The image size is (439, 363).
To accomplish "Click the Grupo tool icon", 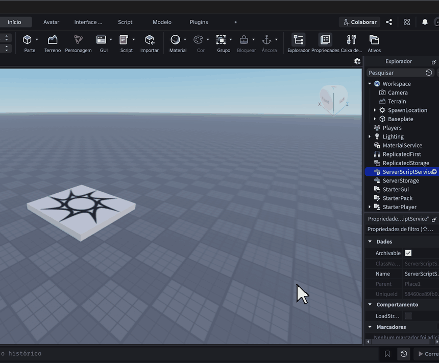I will pos(221,40).
